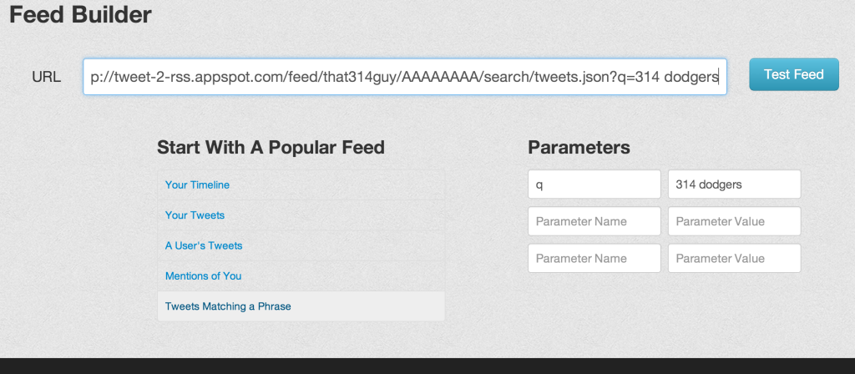Pick the Mentions of You feed

[203, 275]
